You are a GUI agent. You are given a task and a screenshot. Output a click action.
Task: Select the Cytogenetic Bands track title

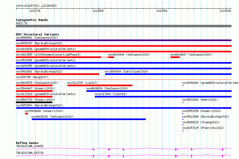[32, 20]
